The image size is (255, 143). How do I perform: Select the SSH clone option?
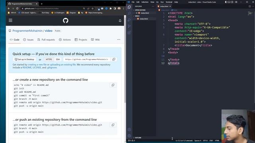coord(58,59)
